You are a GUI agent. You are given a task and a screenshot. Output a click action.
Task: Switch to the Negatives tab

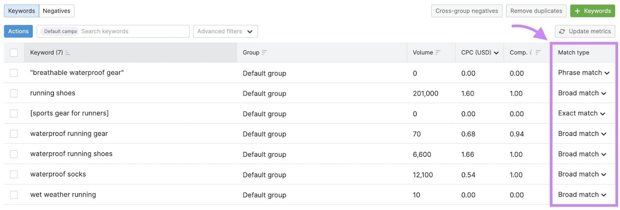57,11
